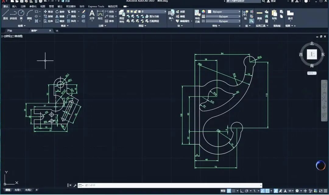Viewport: 329px width, 195px height.
Task: Select the Line (直线) drawing tool
Action: (x=5, y=14)
